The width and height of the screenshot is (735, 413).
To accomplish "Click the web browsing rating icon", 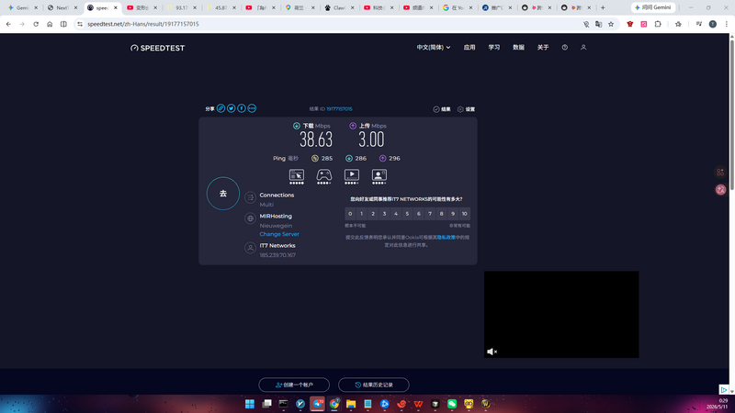I will pyautogui.click(x=296, y=176).
